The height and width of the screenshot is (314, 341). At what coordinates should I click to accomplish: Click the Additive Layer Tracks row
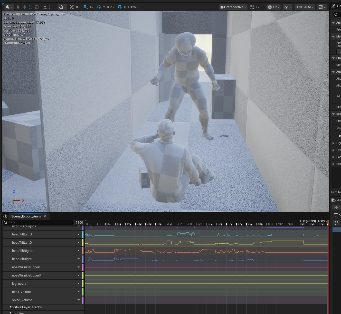(x=26, y=307)
